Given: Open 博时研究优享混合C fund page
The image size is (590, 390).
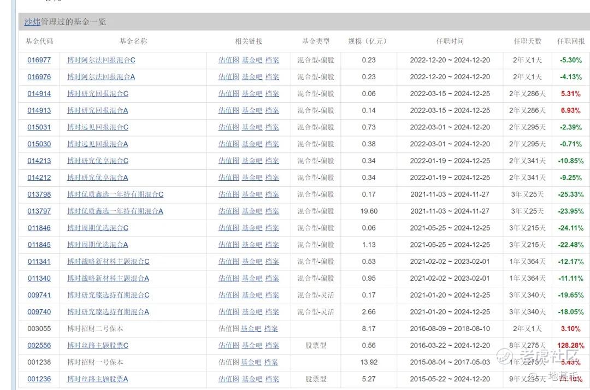Looking at the screenshot, I should (x=98, y=161).
